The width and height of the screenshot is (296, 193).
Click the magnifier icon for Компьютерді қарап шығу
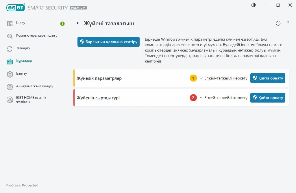(10, 36)
